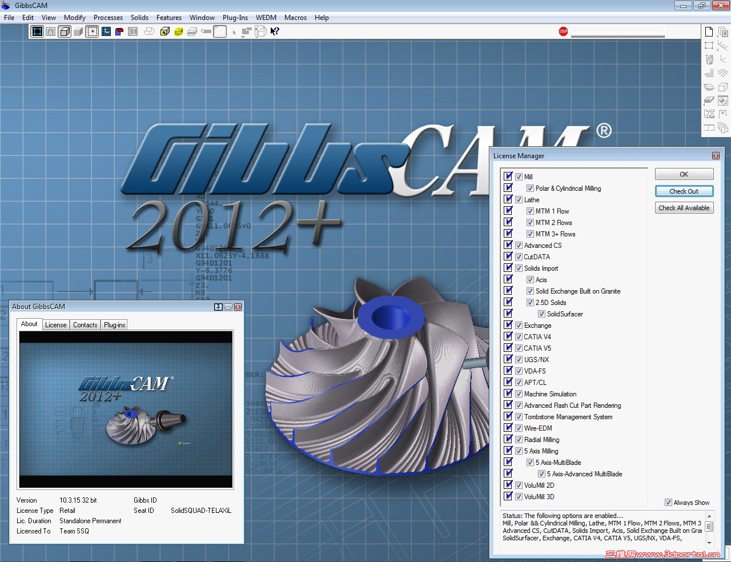Toggle the 5 Axis-MultiBlade checkbox
Screen dimensions: 731x562
(x=531, y=463)
